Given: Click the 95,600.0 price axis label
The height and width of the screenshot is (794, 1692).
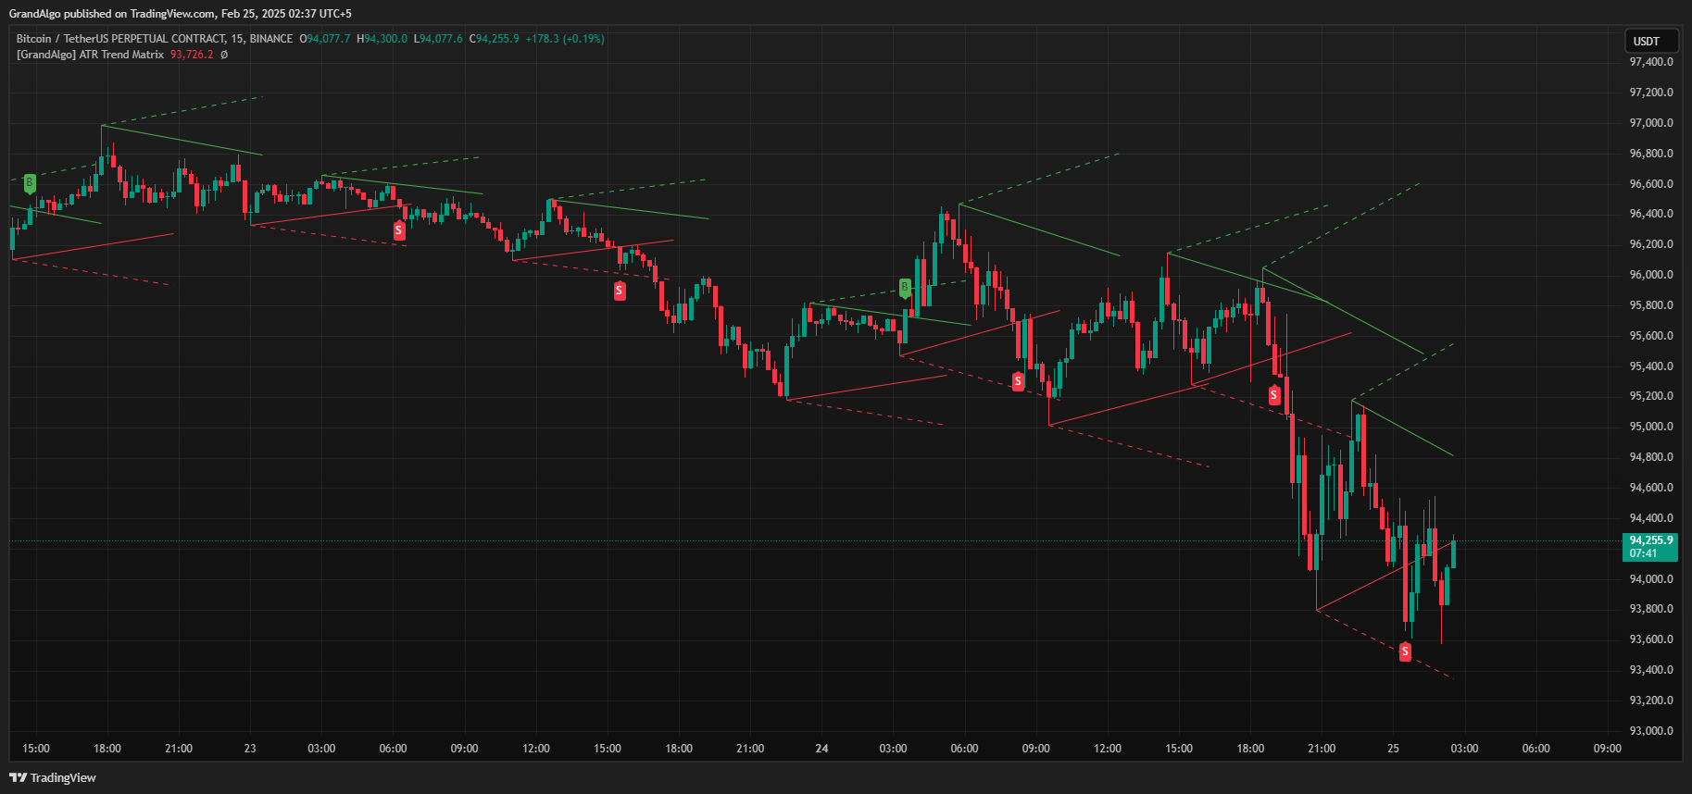Looking at the screenshot, I should tap(1651, 336).
